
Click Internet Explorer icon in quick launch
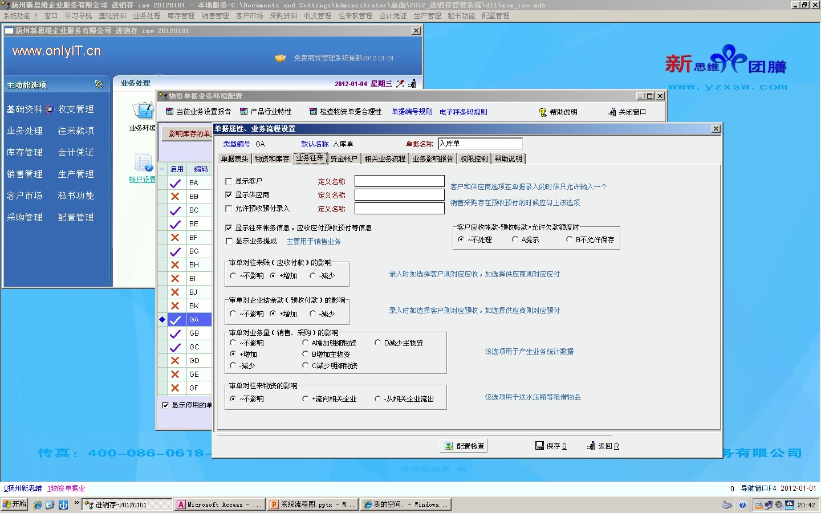[x=38, y=505]
